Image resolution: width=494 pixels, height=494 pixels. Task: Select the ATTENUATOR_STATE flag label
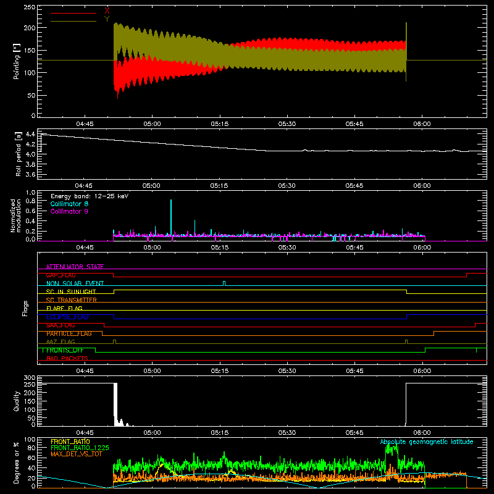pos(75,267)
